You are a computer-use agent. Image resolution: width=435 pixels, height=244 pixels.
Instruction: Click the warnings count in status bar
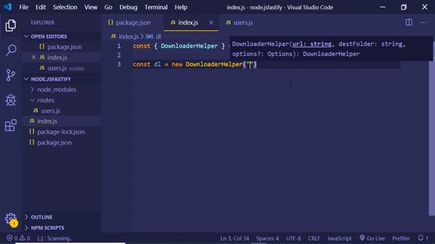coord(24,238)
